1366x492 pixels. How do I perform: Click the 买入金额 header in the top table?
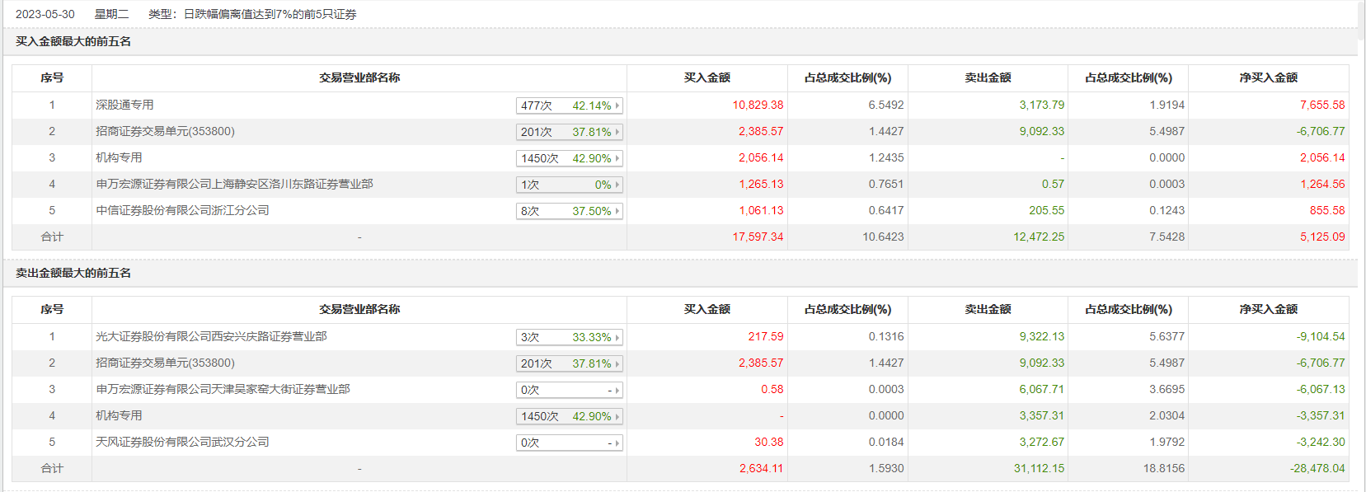click(706, 77)
